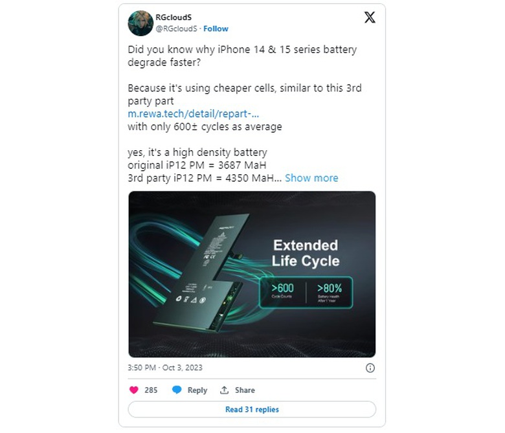Open the tweet info circle icon

(x=370, y=368)
